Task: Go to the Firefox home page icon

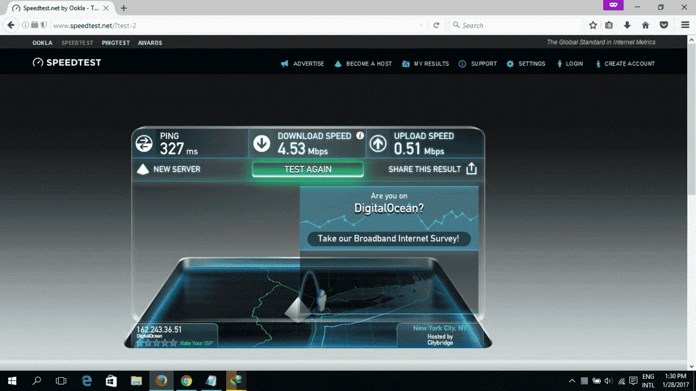Action: coord(646,25)
